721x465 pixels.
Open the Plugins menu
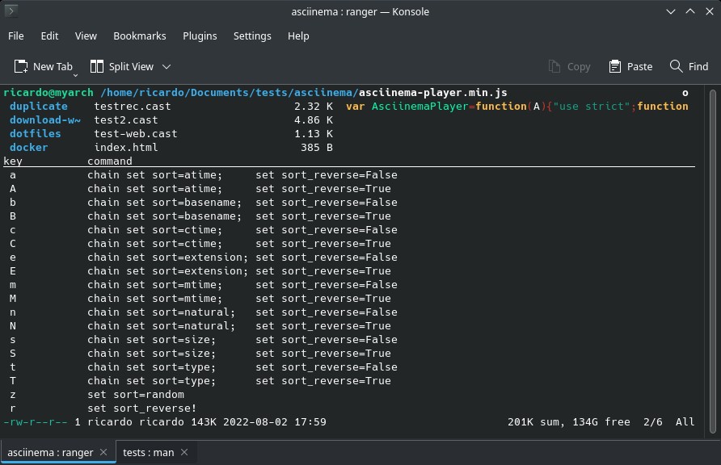coord(200,36)
